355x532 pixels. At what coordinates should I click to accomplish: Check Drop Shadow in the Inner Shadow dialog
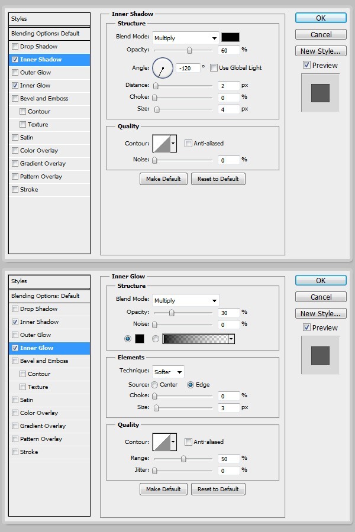(x=15, y=47)
